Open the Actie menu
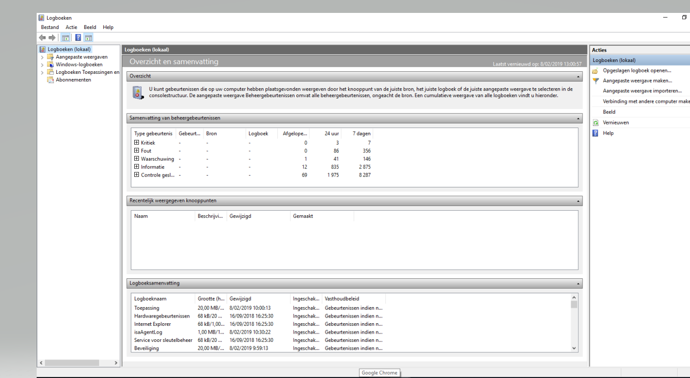 coord(71,27)
